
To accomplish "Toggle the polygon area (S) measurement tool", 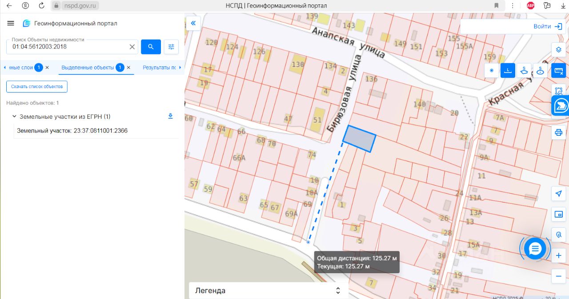I will click(x=524, y=70).
